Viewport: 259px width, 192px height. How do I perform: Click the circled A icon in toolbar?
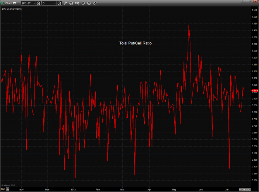click(x=89, y=3)
